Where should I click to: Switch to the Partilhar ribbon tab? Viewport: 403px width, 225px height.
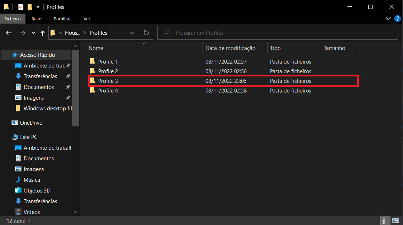click(x=62, y=19)
